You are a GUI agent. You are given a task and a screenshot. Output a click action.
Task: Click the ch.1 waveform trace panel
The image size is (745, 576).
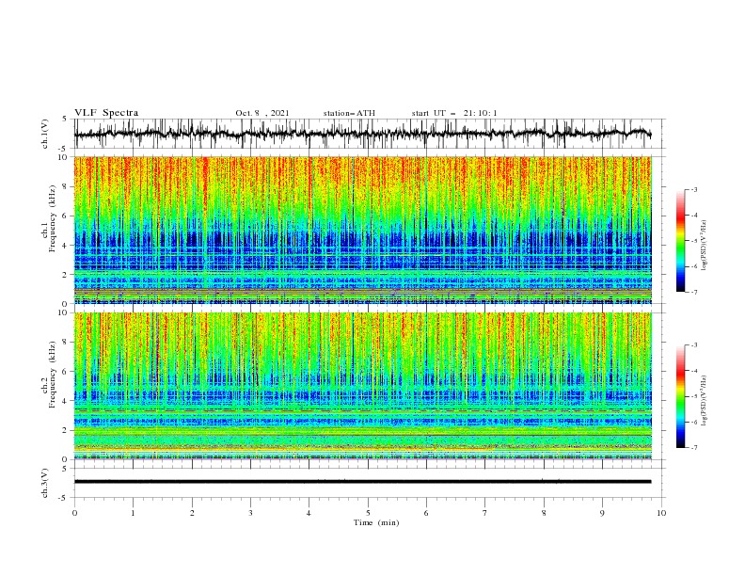[x=370, y=134]
